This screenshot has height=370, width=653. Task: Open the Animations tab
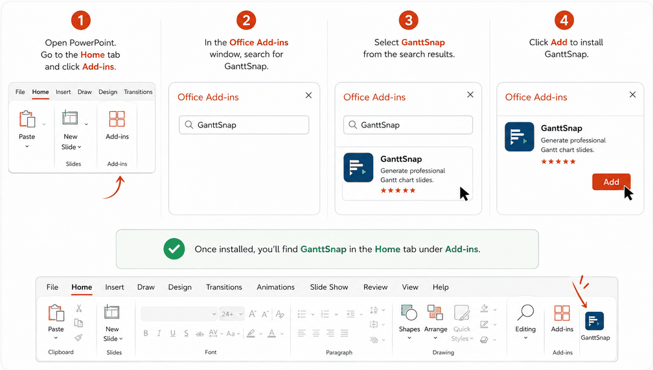tap(275, 287)
